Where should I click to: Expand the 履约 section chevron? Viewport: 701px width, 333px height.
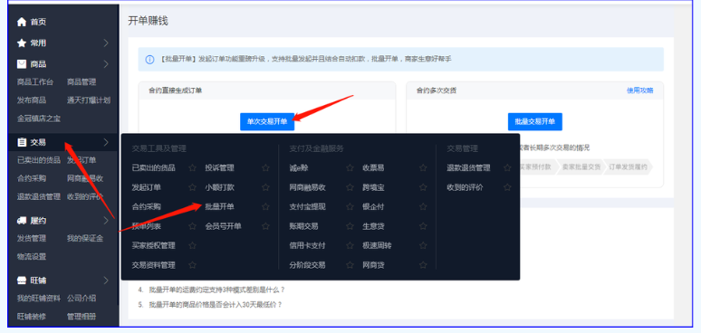coord(106,220)
